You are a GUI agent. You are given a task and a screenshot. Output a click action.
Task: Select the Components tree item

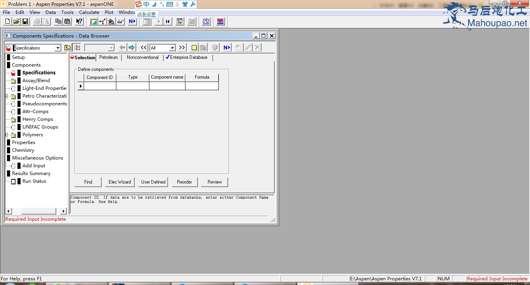coord(26,65)
